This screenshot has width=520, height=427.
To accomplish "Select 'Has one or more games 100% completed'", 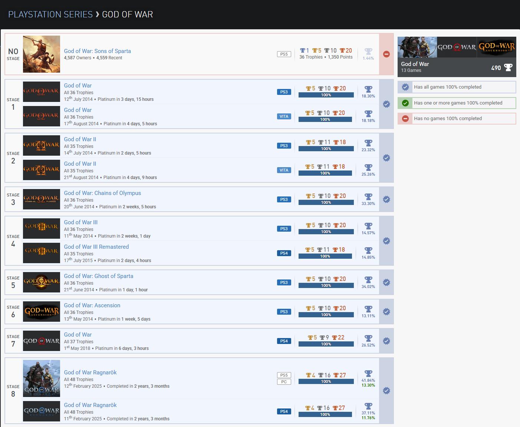I will click(x=457, y=103).
